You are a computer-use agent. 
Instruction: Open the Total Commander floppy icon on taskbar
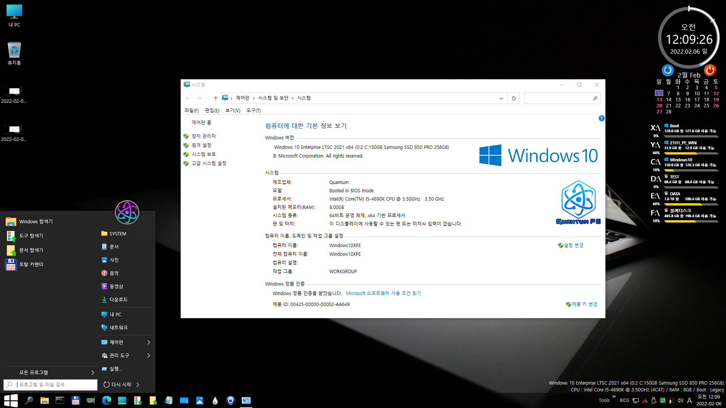pyautogui.click(x=76, y=400)
